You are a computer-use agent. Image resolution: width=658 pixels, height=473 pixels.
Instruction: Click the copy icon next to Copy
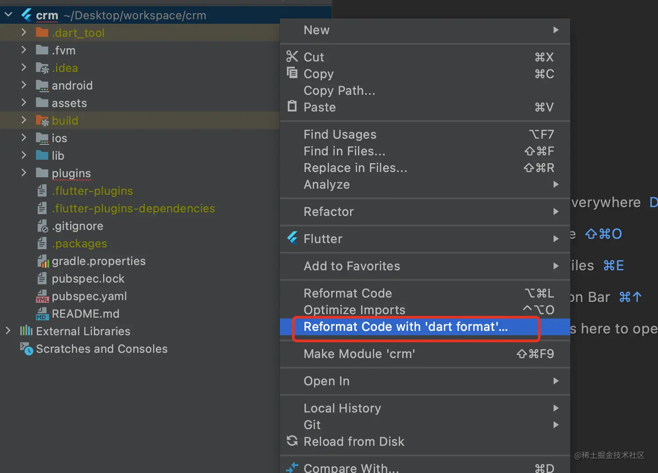click(292, 72)
